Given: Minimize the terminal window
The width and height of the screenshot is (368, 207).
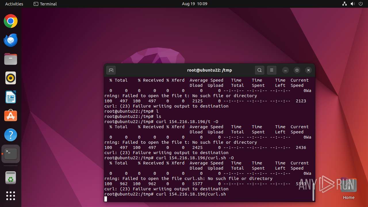Looking at the screenshot, I should 285,70.
